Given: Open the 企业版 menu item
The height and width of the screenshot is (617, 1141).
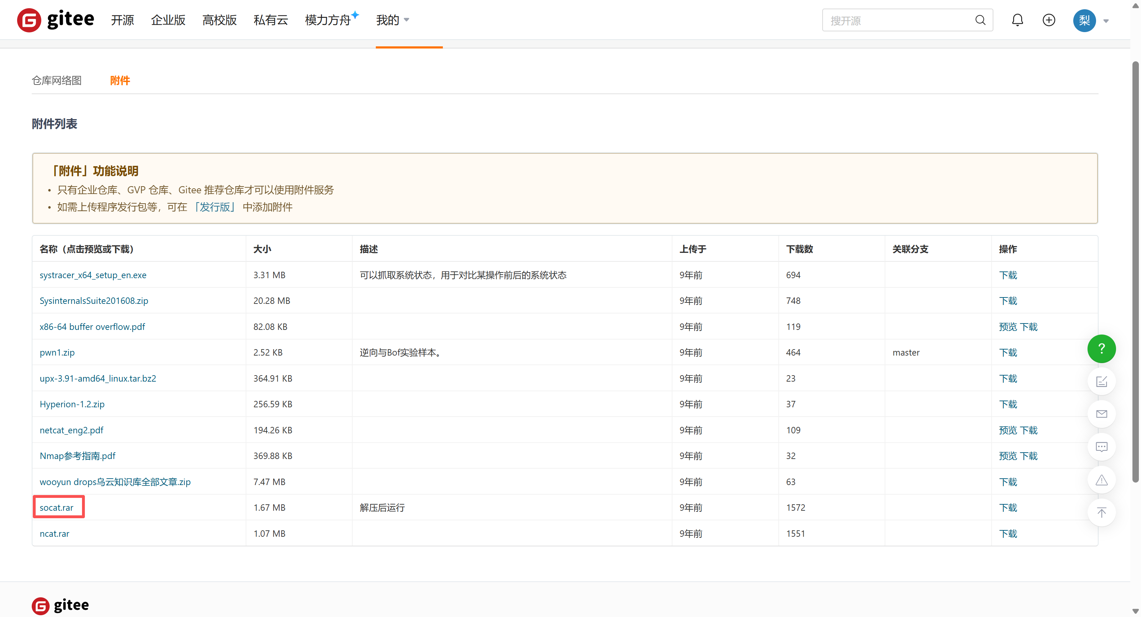Looking at the screenshot, I should click(x=168, y=20).
